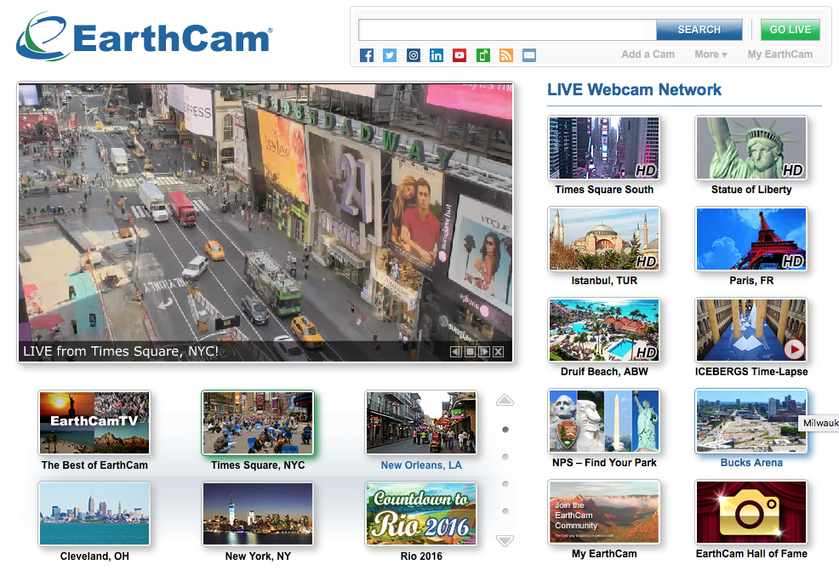Viewport: 839px width, 576px height.
Task: Click the EarthCam Hall of Fame caption
Action: click(x=751, y=554)
